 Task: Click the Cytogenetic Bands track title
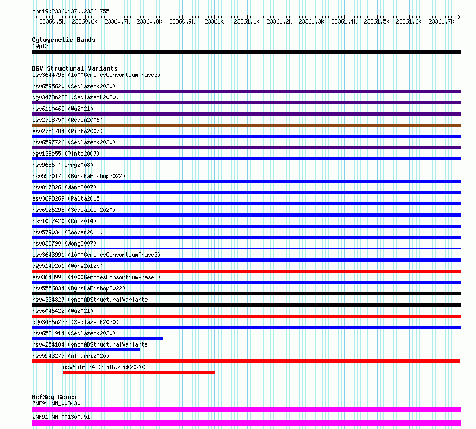(64, 40)
